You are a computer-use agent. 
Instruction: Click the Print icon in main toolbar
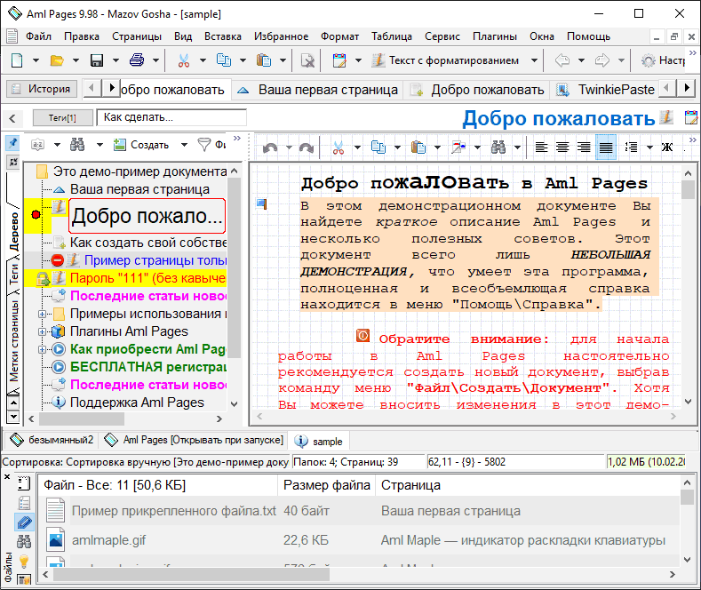(137, 60)
